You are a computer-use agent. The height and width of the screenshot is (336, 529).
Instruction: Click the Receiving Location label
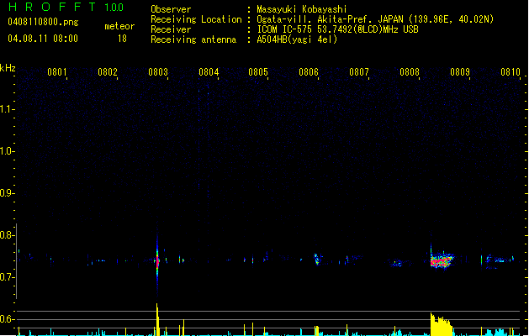196,19
